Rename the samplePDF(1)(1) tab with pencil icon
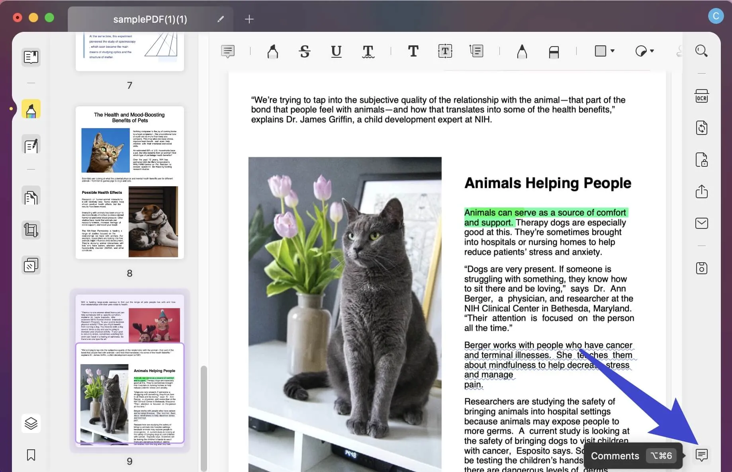732x472 pixels. (x=221, y=19)
